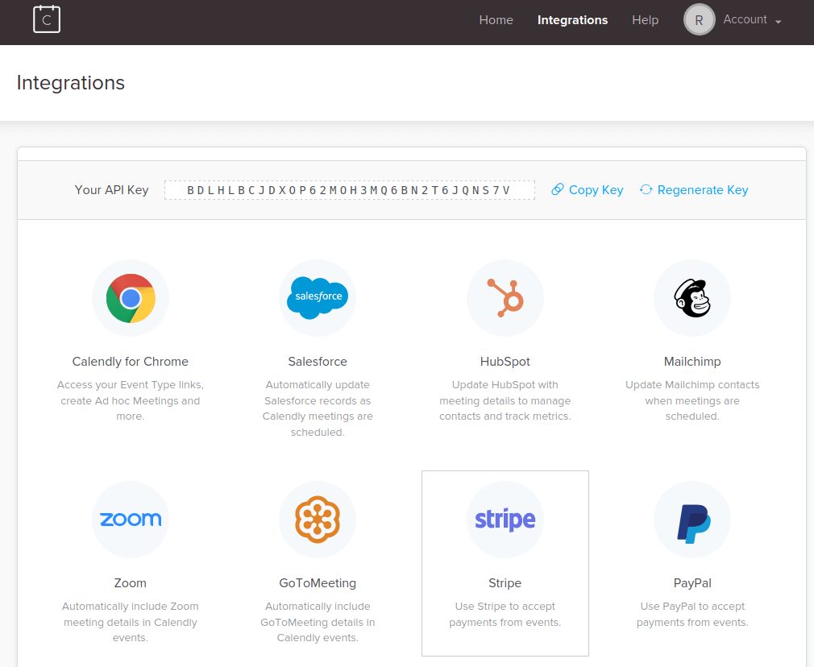Screen dimensions: 814x667
Task: Open the PayPal integration title
Action: tap(692, 583)
